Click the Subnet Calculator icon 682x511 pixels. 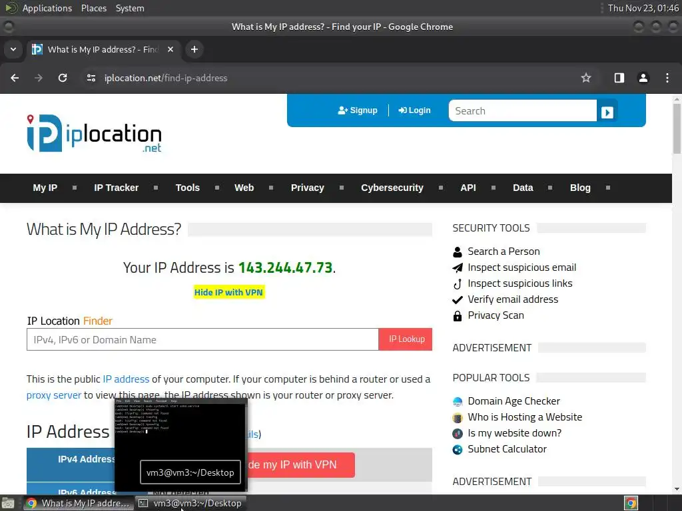pyautogui.click(x=457, y=449)
